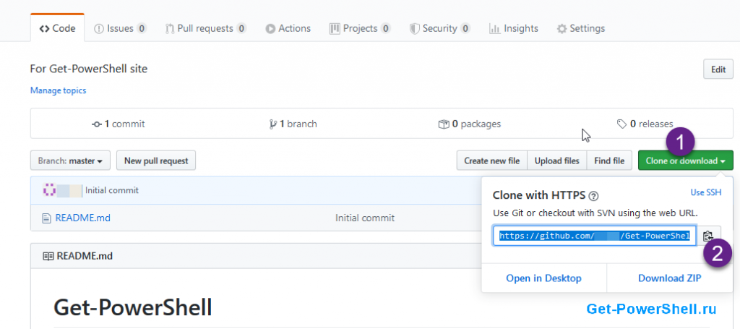The height and width of the screenshot is (329, 740).
Task: View the 0 releases page
Action: [645, 124]
